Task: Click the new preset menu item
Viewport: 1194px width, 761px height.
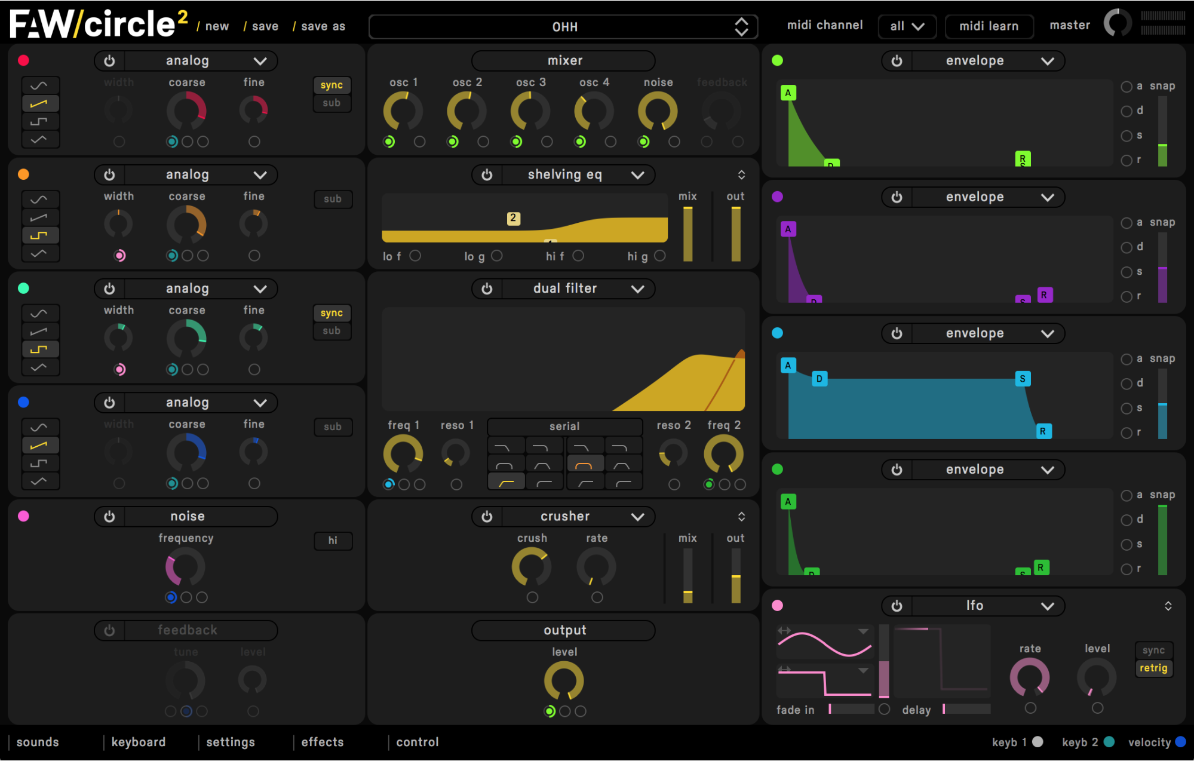Action: click(x=217, y=26)
